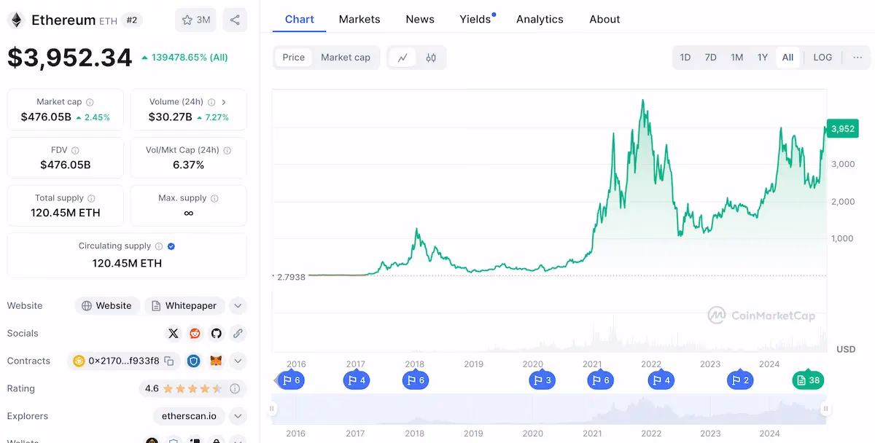Expand the Explorers dropdown

point(238,416)
